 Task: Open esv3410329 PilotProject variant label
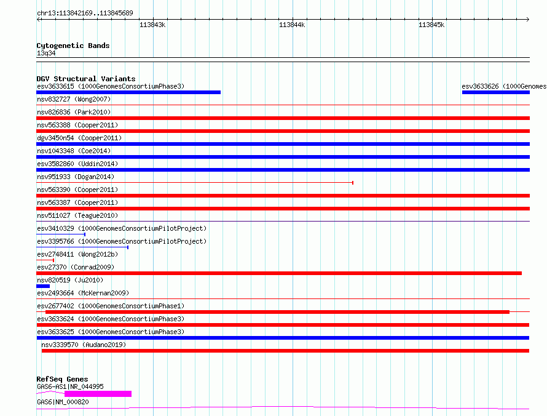coord(122,228)
